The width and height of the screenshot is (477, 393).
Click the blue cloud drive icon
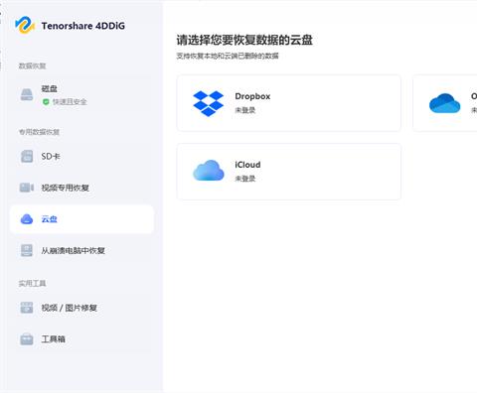(27, 219)
